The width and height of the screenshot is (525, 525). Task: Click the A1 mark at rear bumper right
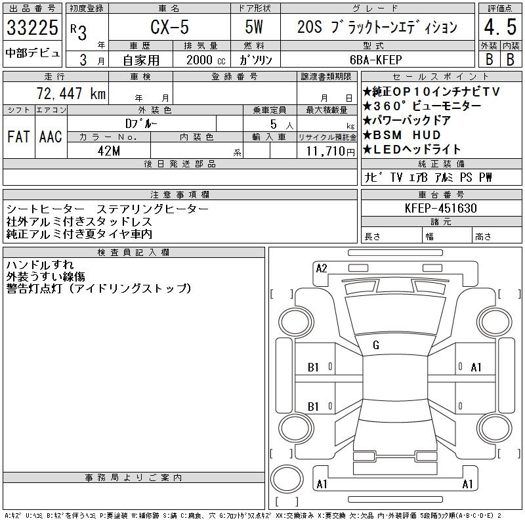coord(467,484)
